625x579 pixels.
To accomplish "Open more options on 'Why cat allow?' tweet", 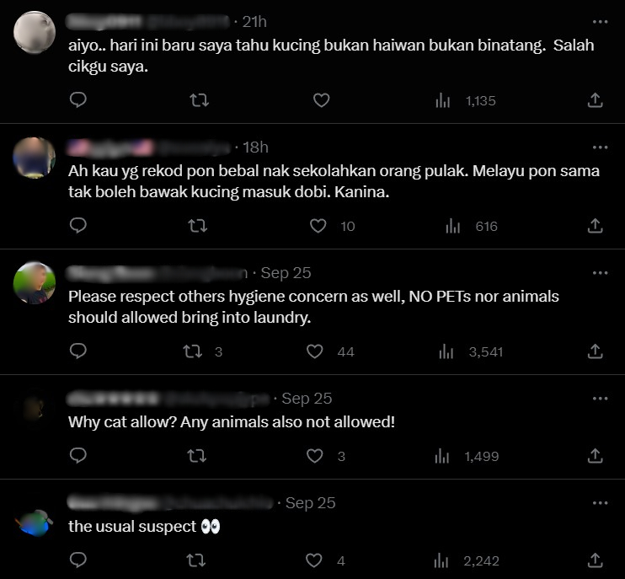I will point(600,399).
